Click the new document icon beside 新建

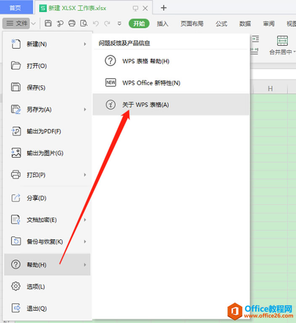pyautogui.click(x=16, y=44)
